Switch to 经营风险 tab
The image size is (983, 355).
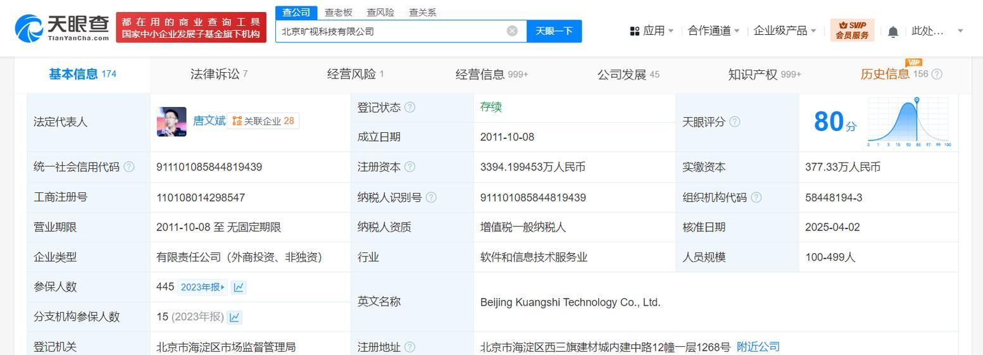[x=355, y=74]
